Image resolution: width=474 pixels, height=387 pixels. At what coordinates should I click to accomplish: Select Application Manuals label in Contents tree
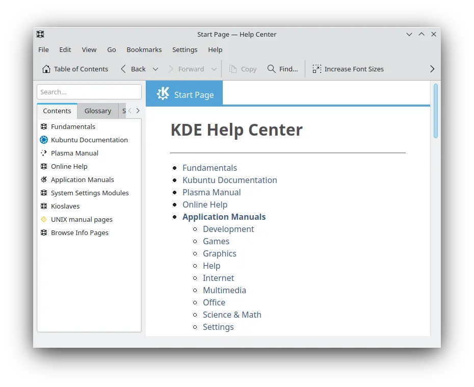click(83, 179)
